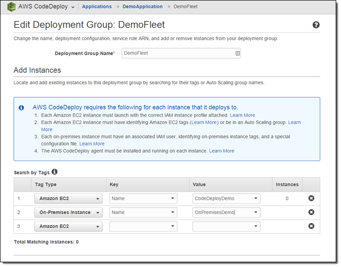The image size is (341, 267).
Task: Go to the Applications breadcrumb
Action: pos(97,7)
